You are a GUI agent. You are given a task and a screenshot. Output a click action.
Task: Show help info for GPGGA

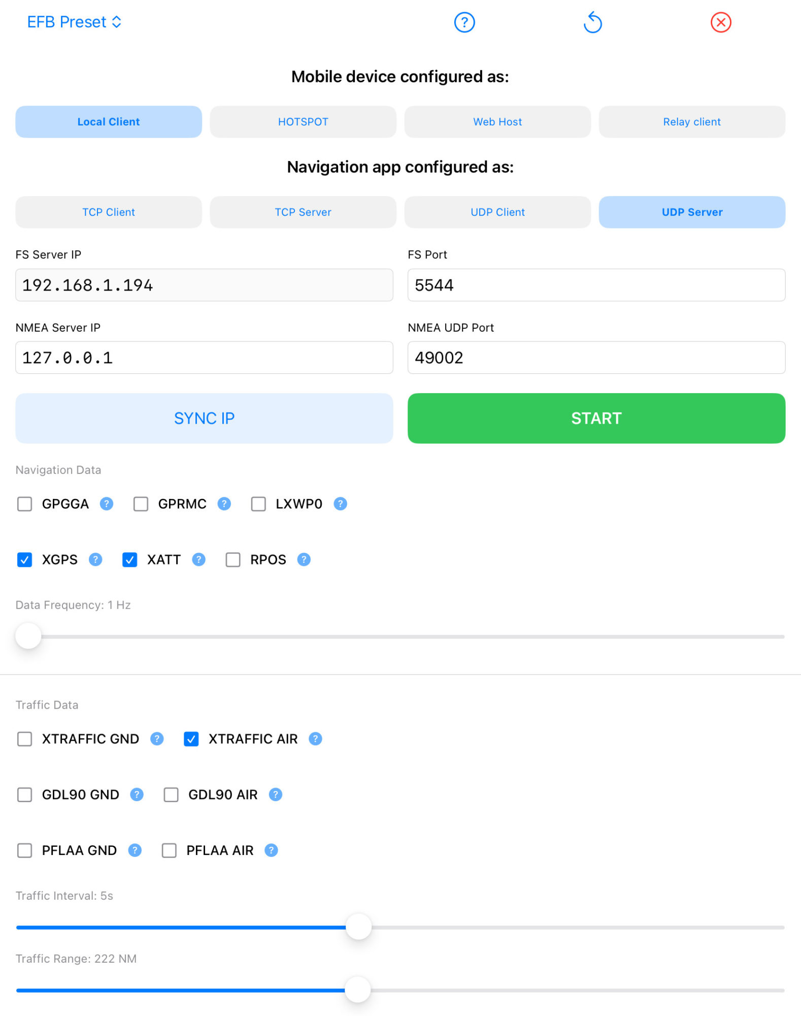[107, 503]
